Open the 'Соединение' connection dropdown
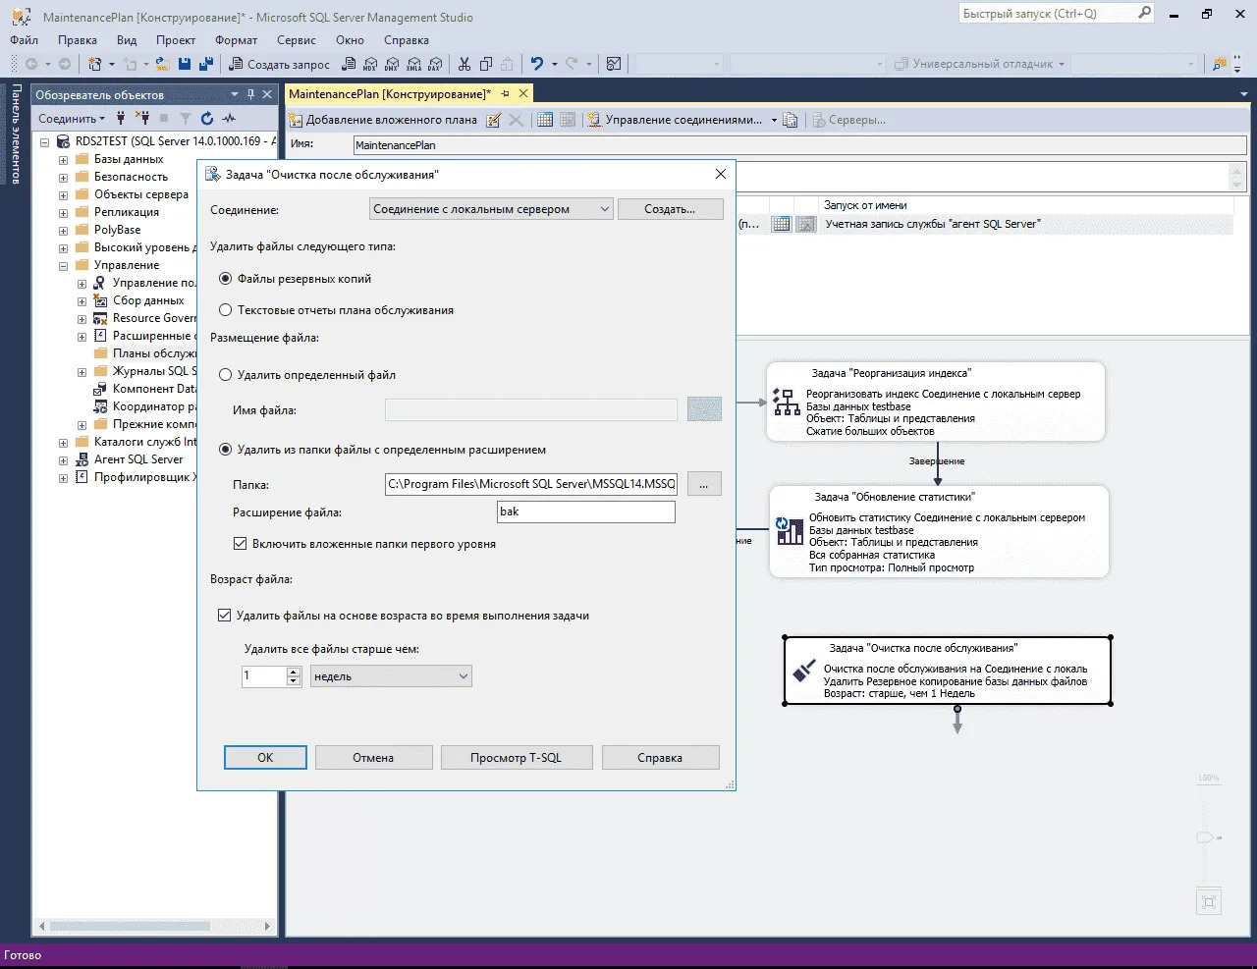Screen dimensions: 1257x969 (604, 209)
